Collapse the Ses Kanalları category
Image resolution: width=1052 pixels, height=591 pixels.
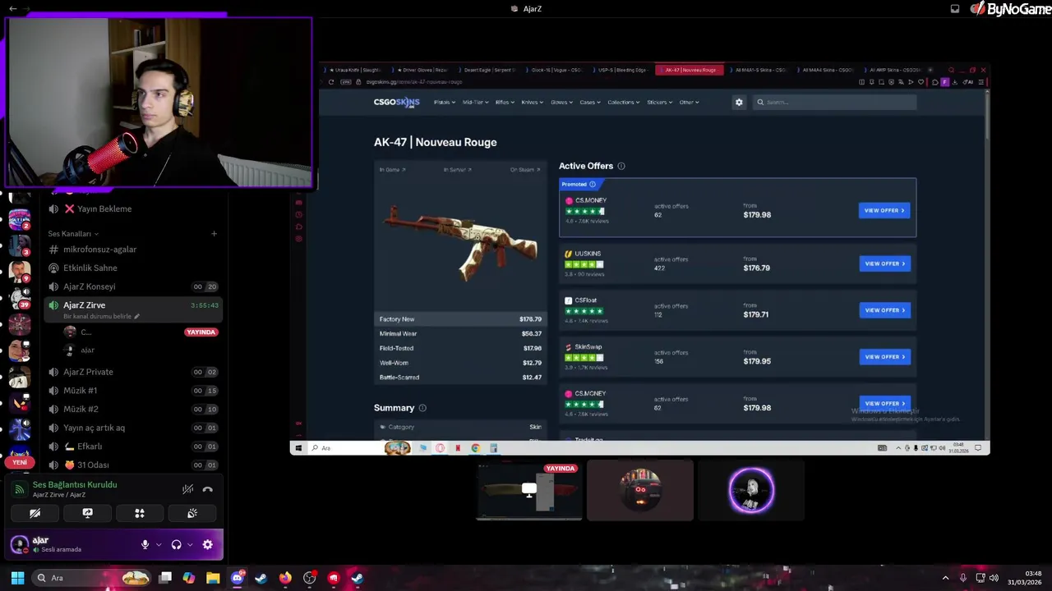(x=73, y=234)
